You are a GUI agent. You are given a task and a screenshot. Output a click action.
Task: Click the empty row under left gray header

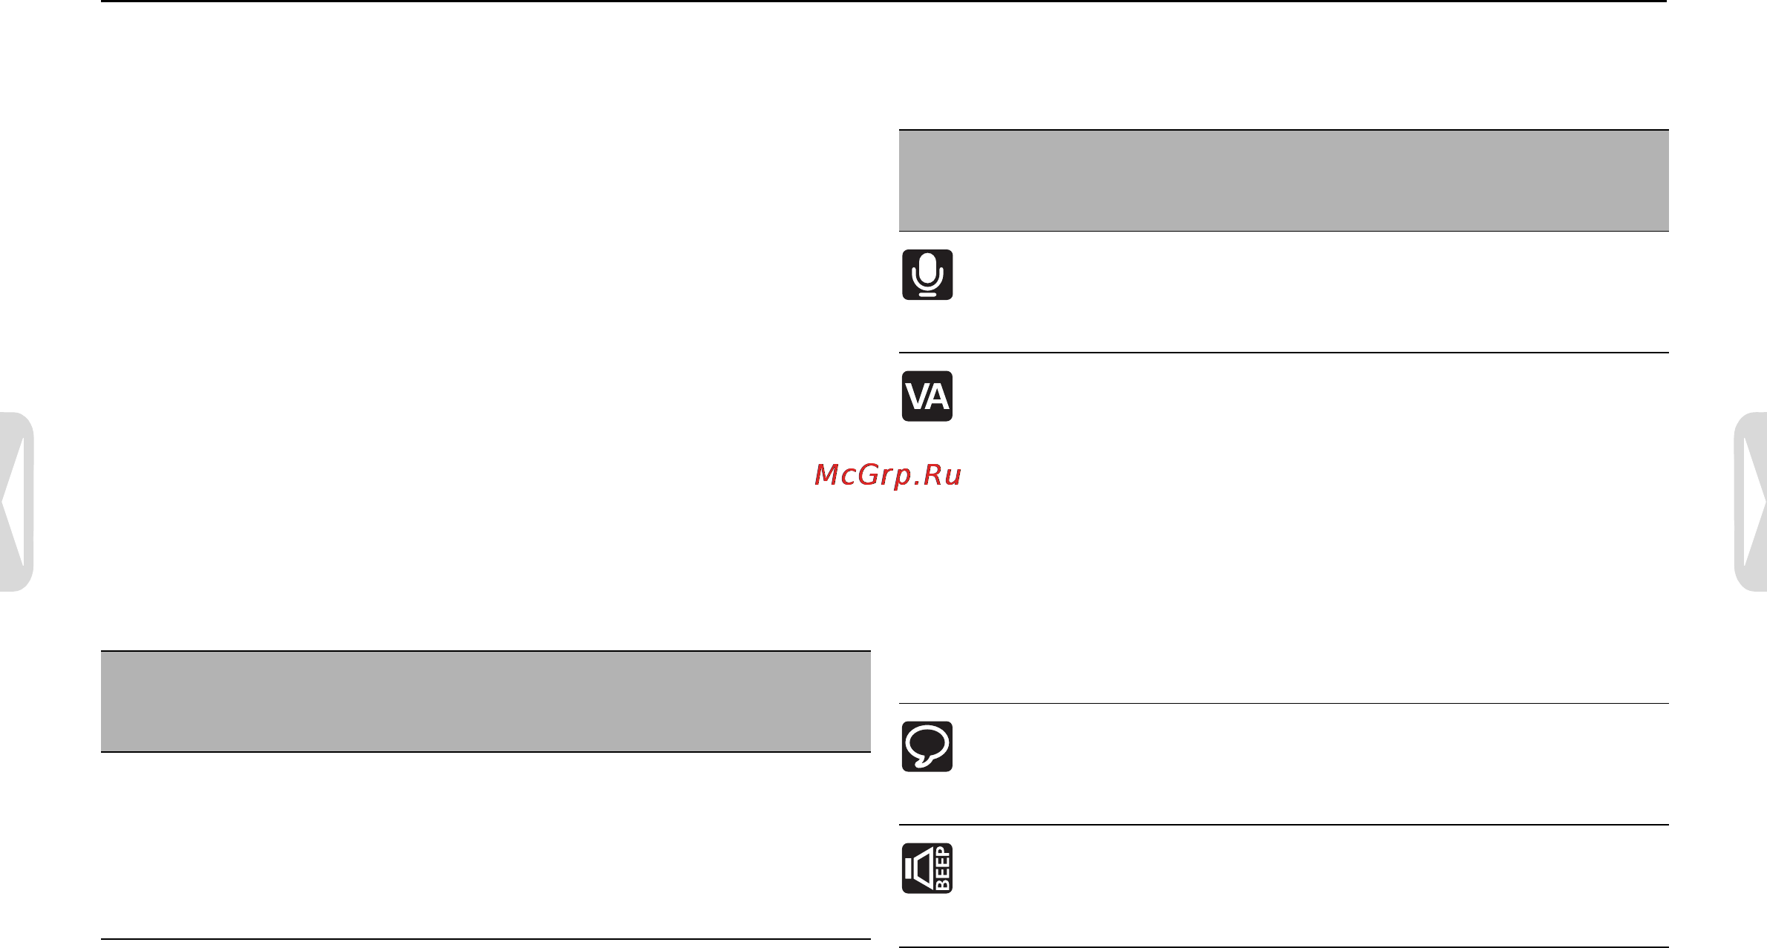(486, 846)
